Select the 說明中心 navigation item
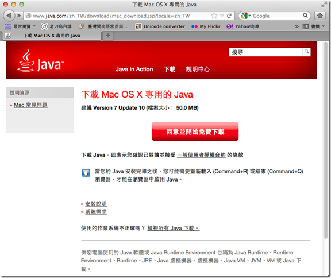Screen dimensions: 331x278 [198, 69]
